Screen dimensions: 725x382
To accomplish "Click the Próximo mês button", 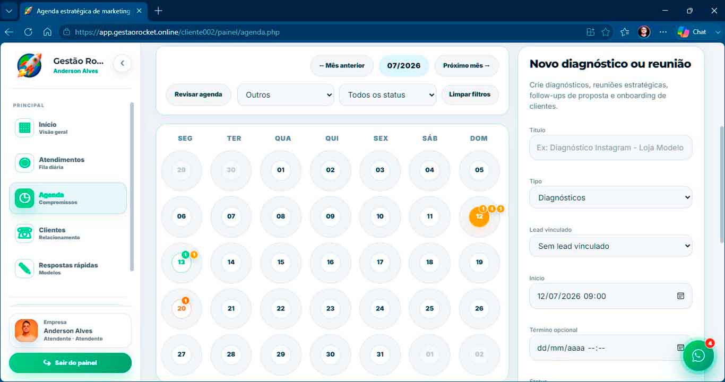I will click(467, 66).
